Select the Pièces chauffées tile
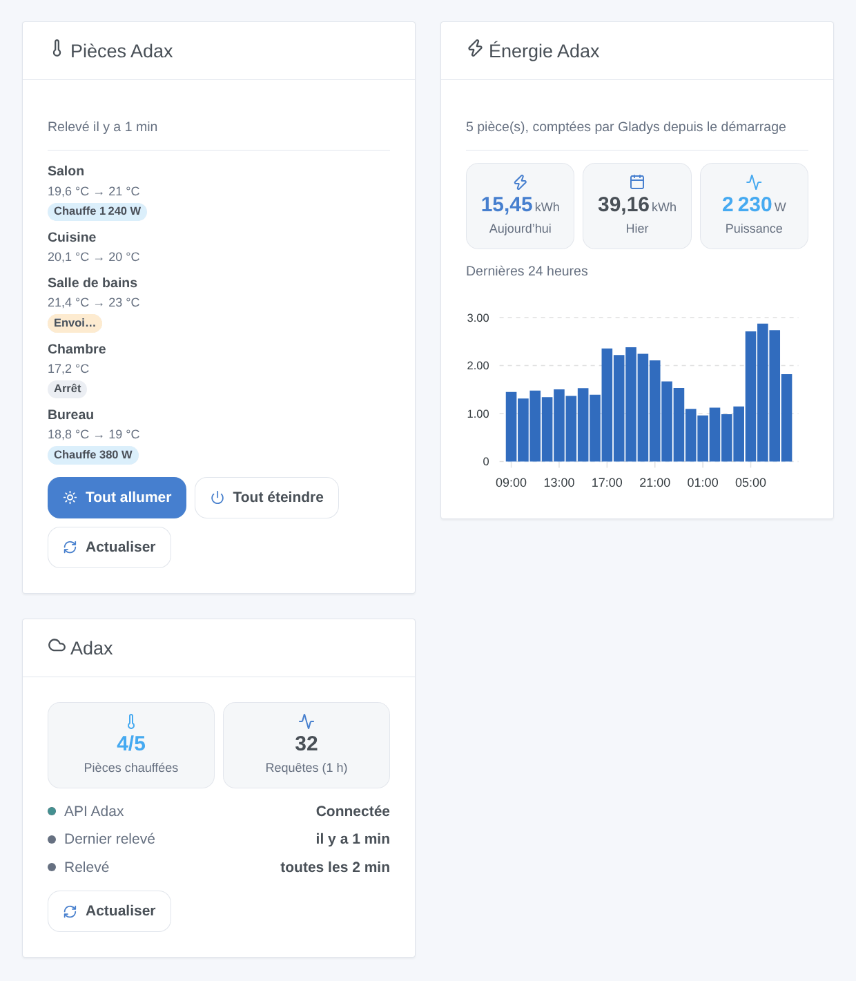 coord(131,745)
